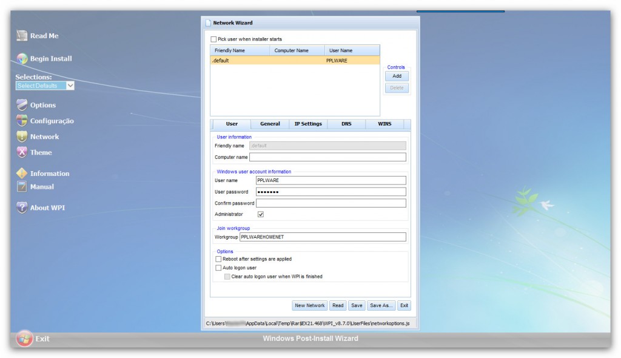This screenshot has width=621, height=358.
Task: Open the WINS tab
Action: coord(385,124)
